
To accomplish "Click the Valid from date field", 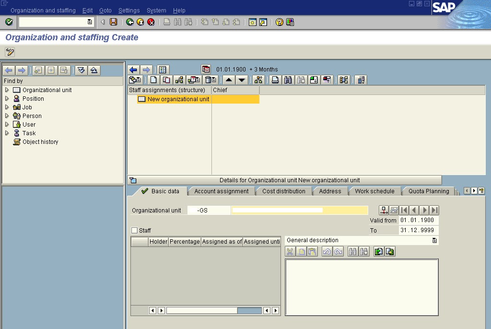I will pyautogui.click(x=419, y=220).
